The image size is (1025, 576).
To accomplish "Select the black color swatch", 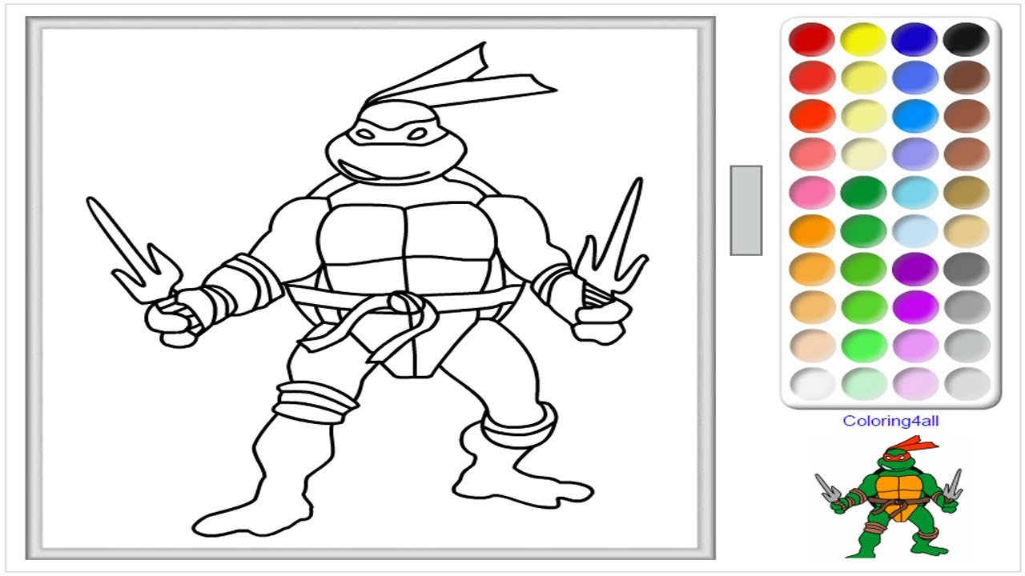I will 966,39.
